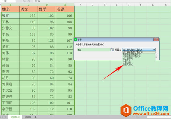Switch to the 成绩表 (2) sheet tab
The width and height of the screenshot is (171, 119).
(x=15, y=117)
